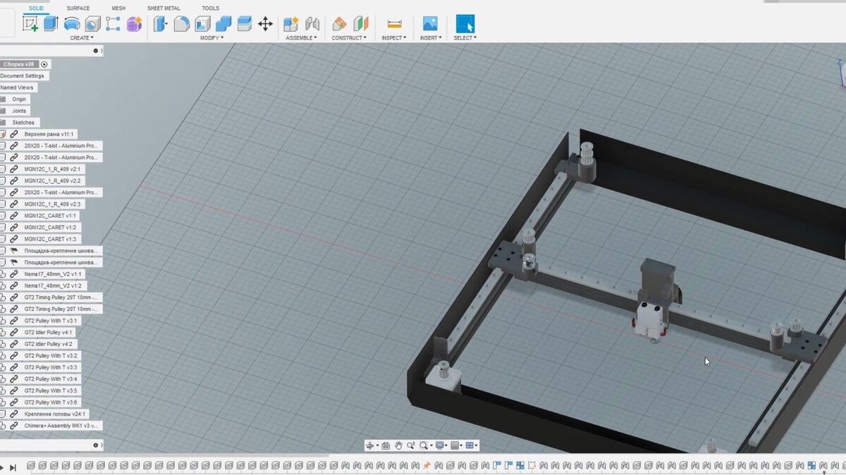Select the Revolve tool icon
This screenshot has width=846, height=475.
point(71,24)
